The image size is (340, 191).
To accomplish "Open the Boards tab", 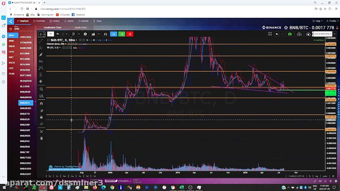I will coord(83,21).
